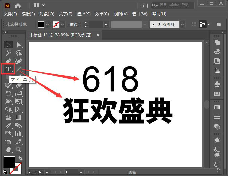The image size is (228, 176).
Task: Select the Eraser tool
Action: point(19,85)
